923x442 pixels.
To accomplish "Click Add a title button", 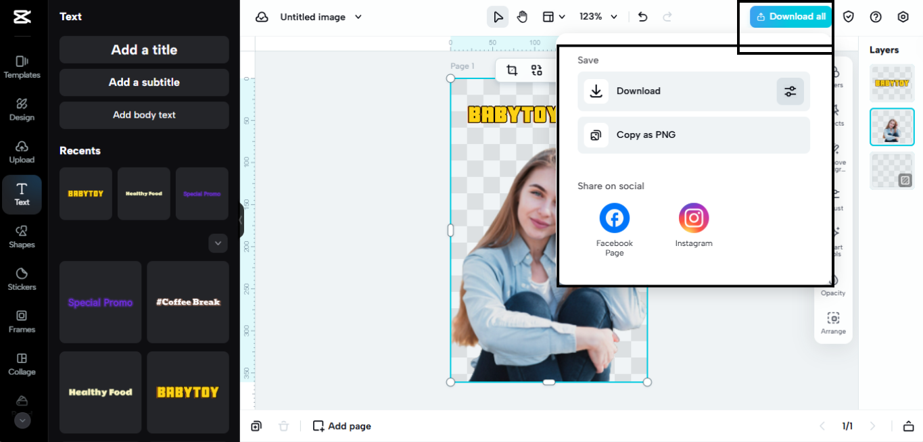I will click(x=144, y=50).
